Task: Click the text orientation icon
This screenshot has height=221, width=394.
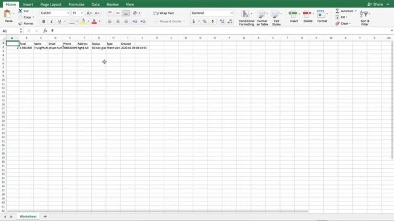Action: pos(135,13)
